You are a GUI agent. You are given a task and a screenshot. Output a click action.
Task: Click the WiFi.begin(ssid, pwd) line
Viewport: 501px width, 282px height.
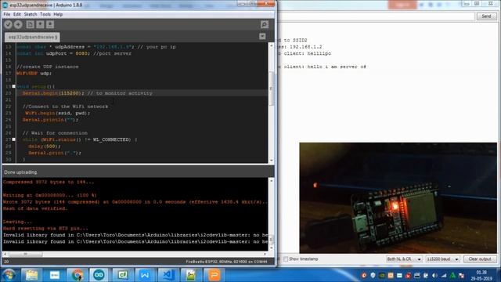pyautogui.click(x=57, y=113)
